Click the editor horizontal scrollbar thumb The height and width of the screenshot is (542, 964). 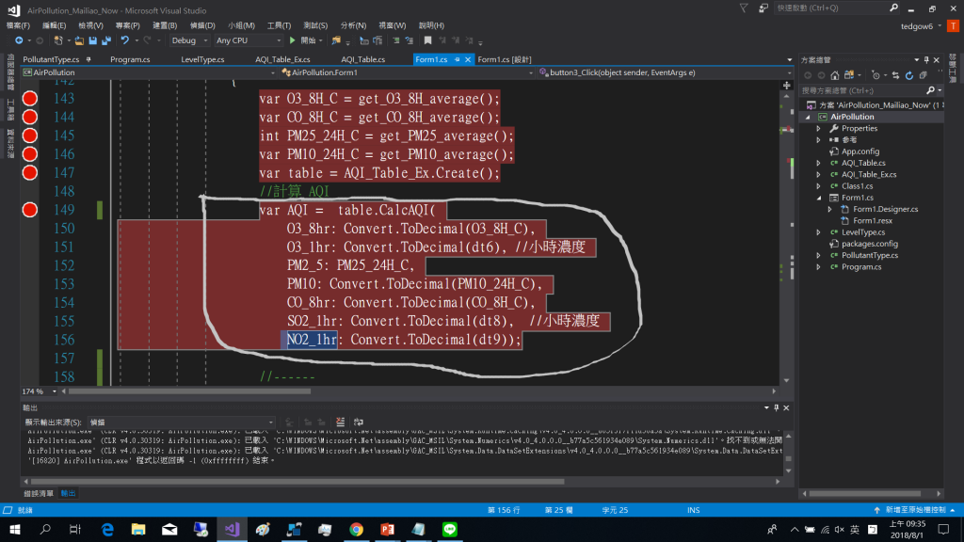pos(189,391)
